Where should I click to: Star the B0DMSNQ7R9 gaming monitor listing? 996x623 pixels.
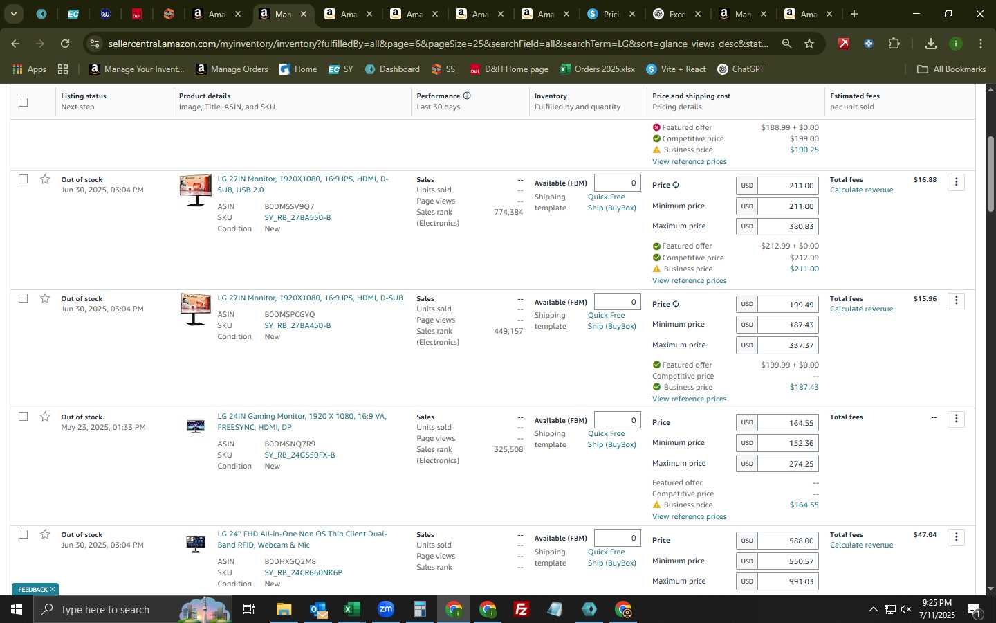(45, 417)
